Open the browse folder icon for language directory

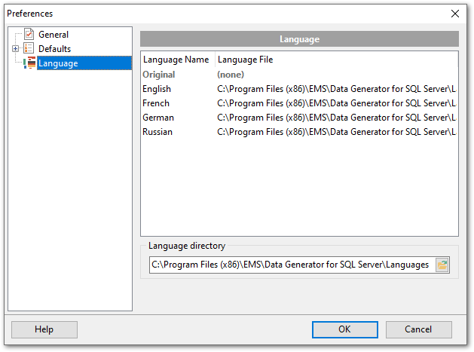point(442,265)
